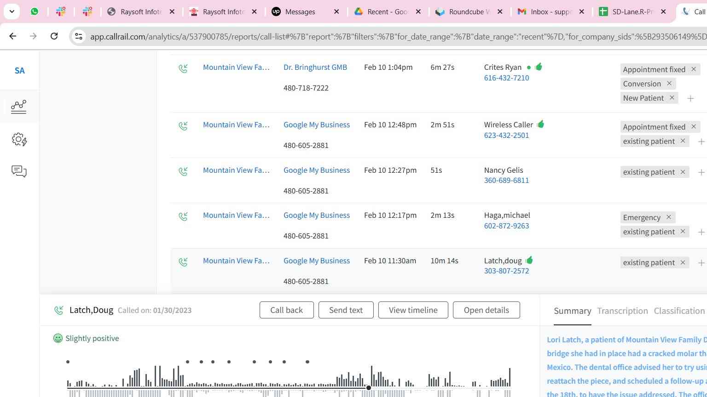Remove the Emergency tag
This screenshot has height=397, width=707.
point(668,217)
